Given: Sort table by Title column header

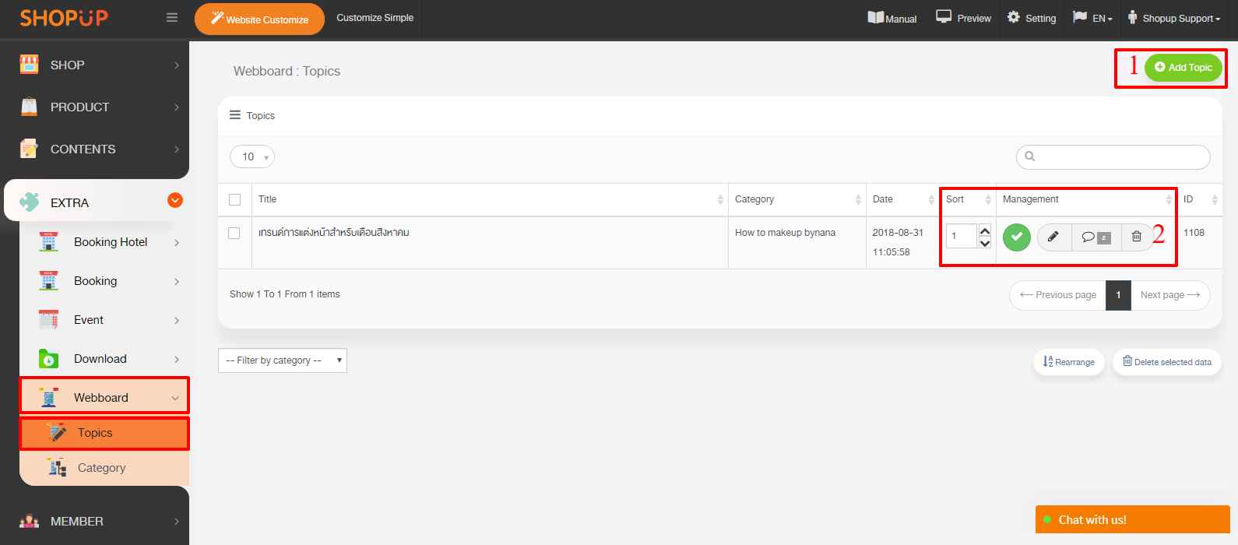Looking at the screenshot, I should click(490, 200).
